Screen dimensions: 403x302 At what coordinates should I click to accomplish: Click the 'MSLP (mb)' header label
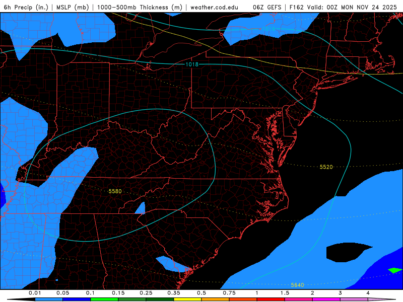pos(73,7)
